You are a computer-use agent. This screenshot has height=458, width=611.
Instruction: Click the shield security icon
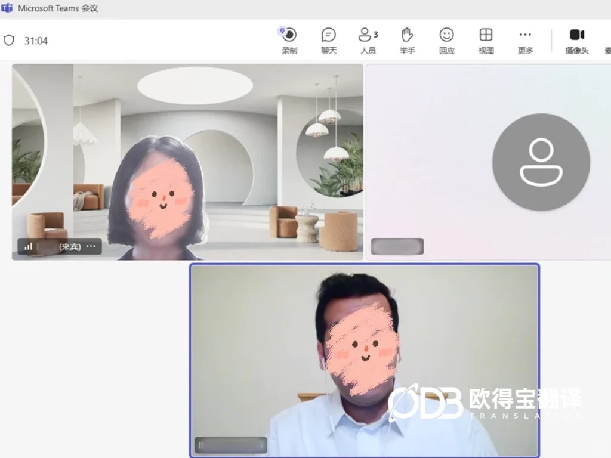tap(9, 40)
